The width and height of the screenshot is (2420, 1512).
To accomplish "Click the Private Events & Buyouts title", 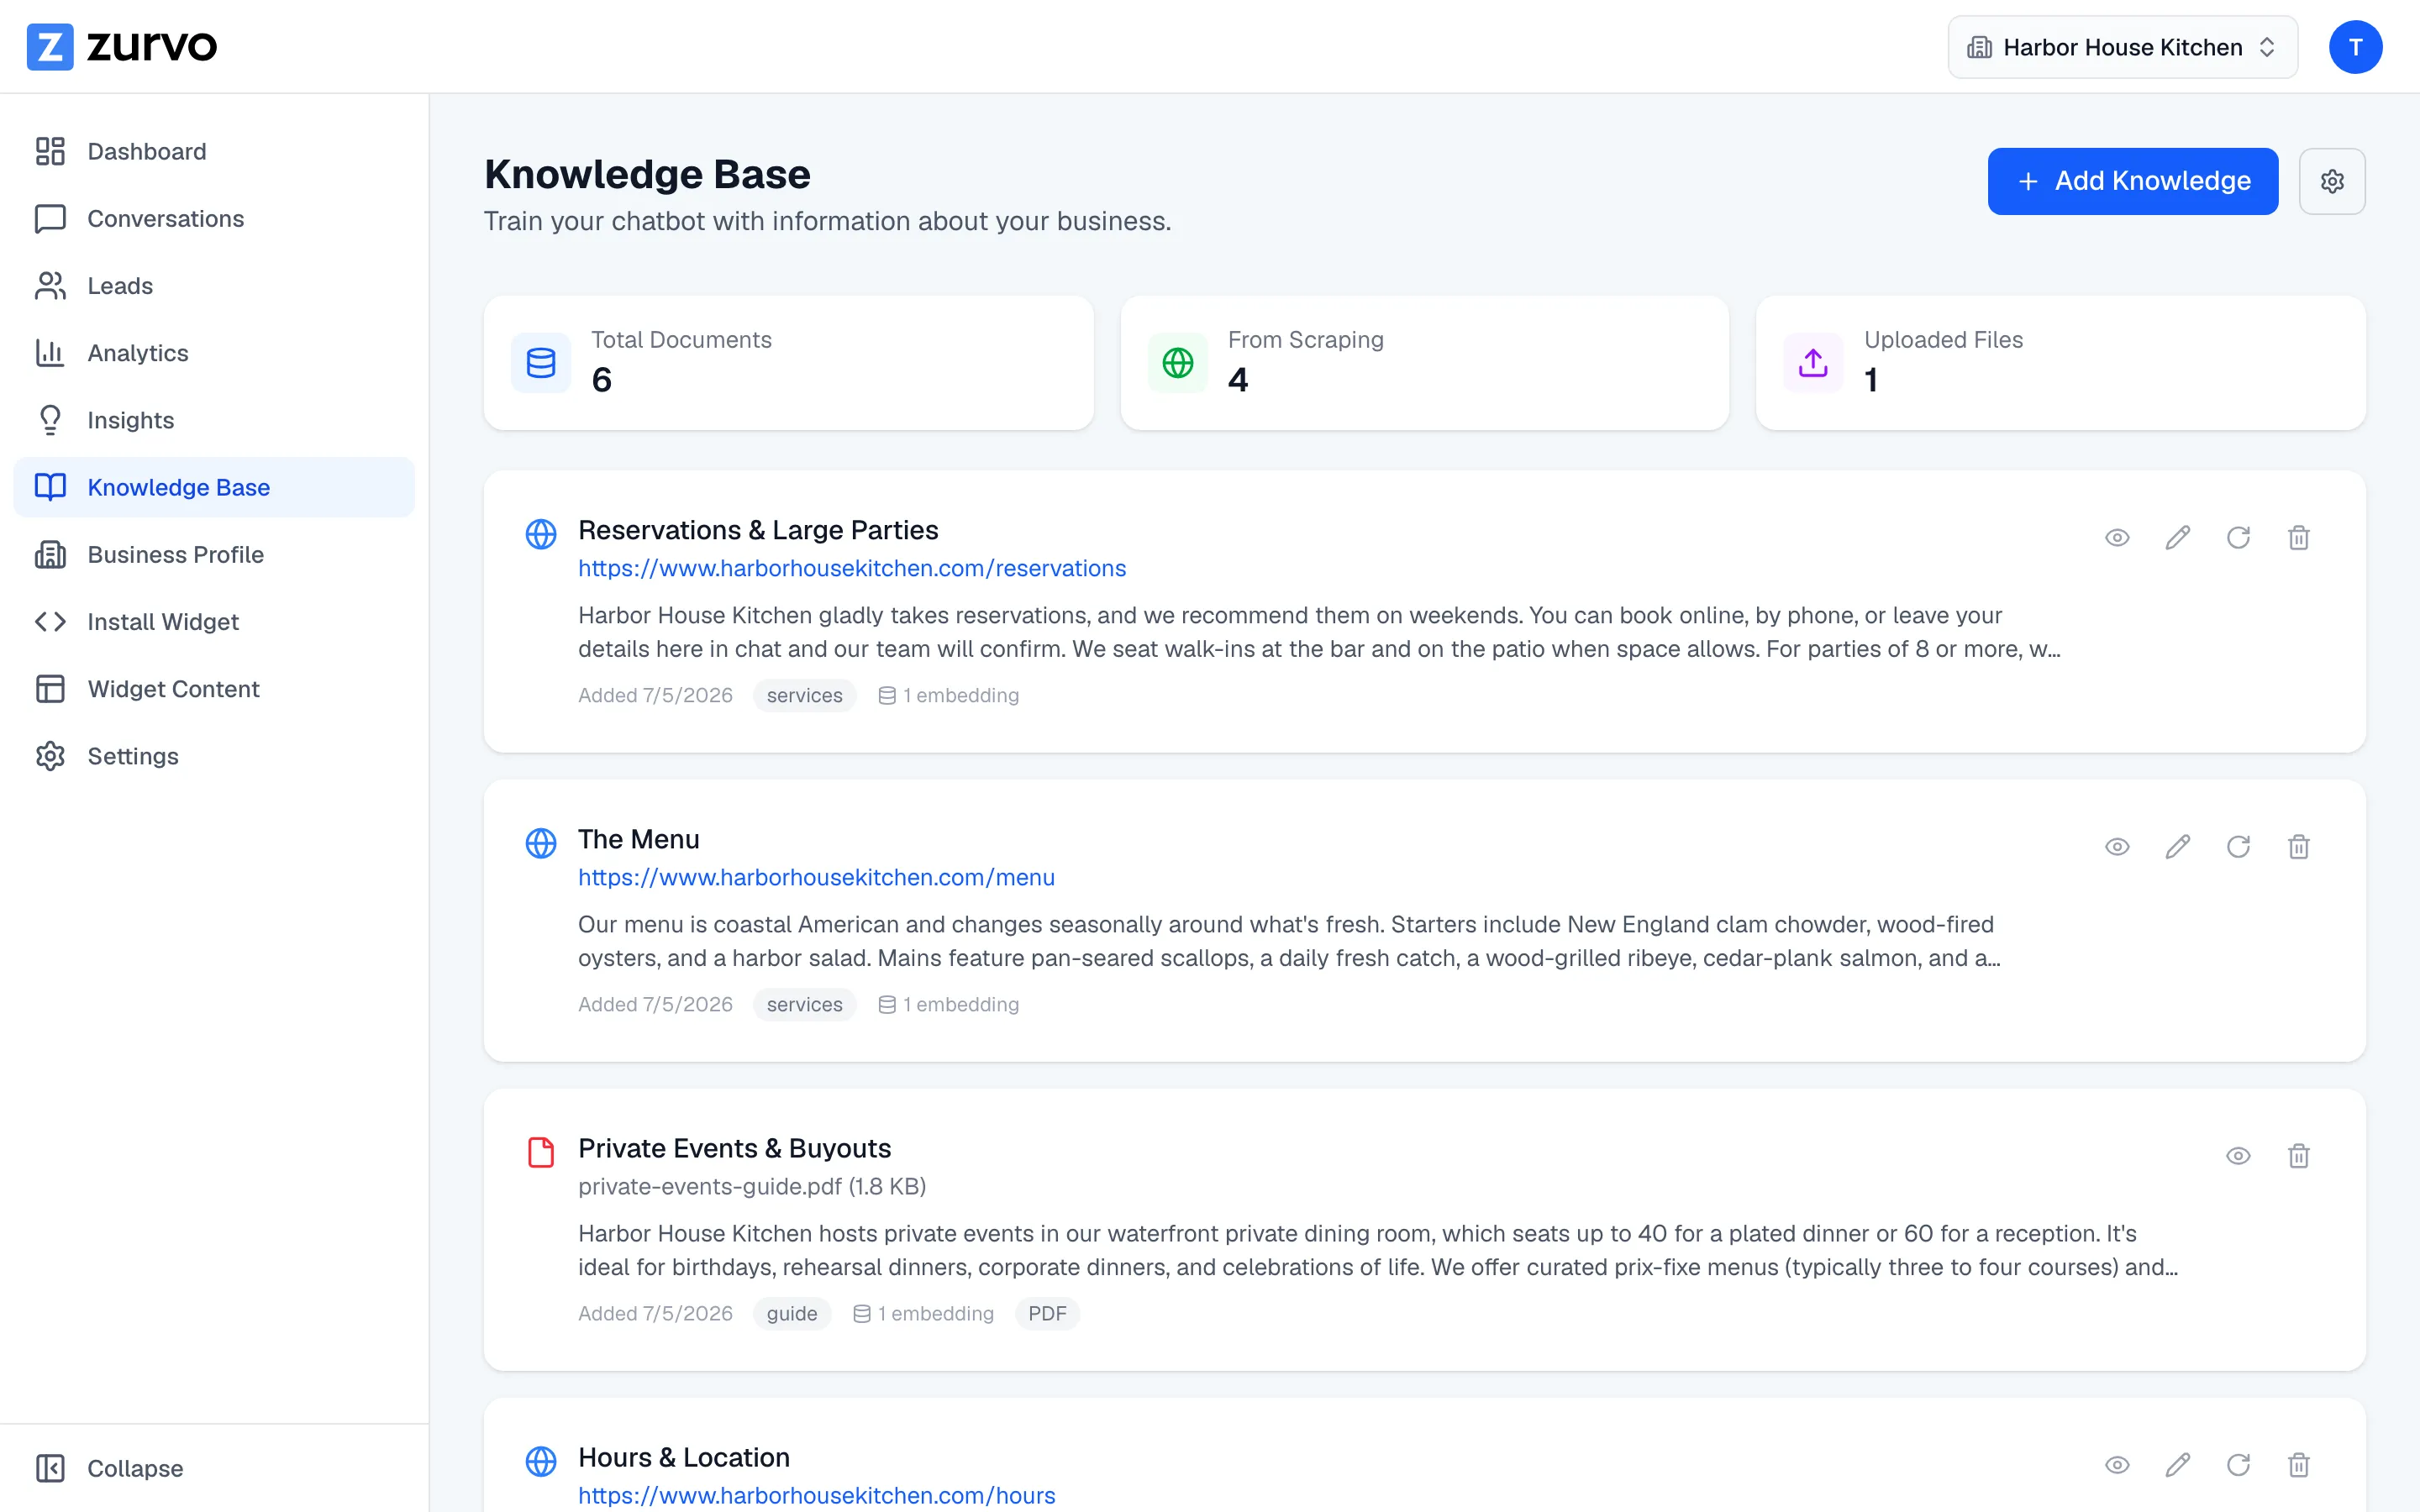I will coord(734,1148).
